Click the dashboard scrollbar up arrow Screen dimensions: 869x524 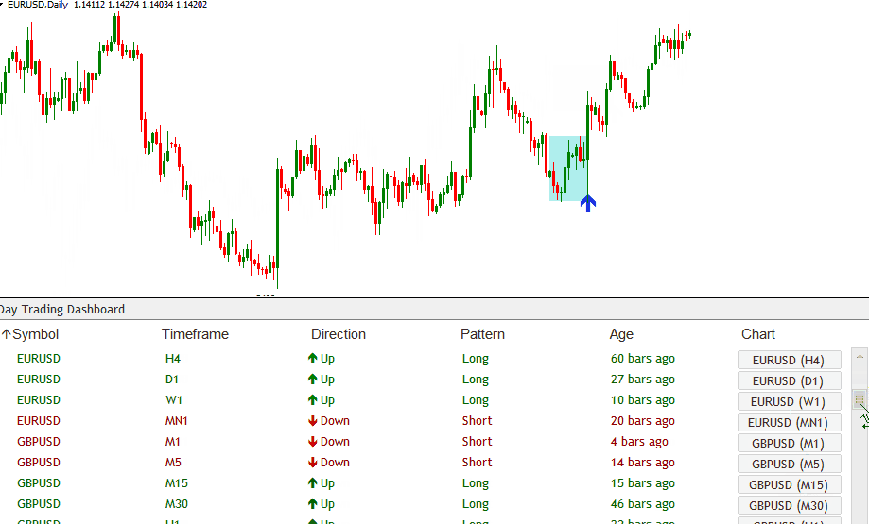tap(860, 356)
